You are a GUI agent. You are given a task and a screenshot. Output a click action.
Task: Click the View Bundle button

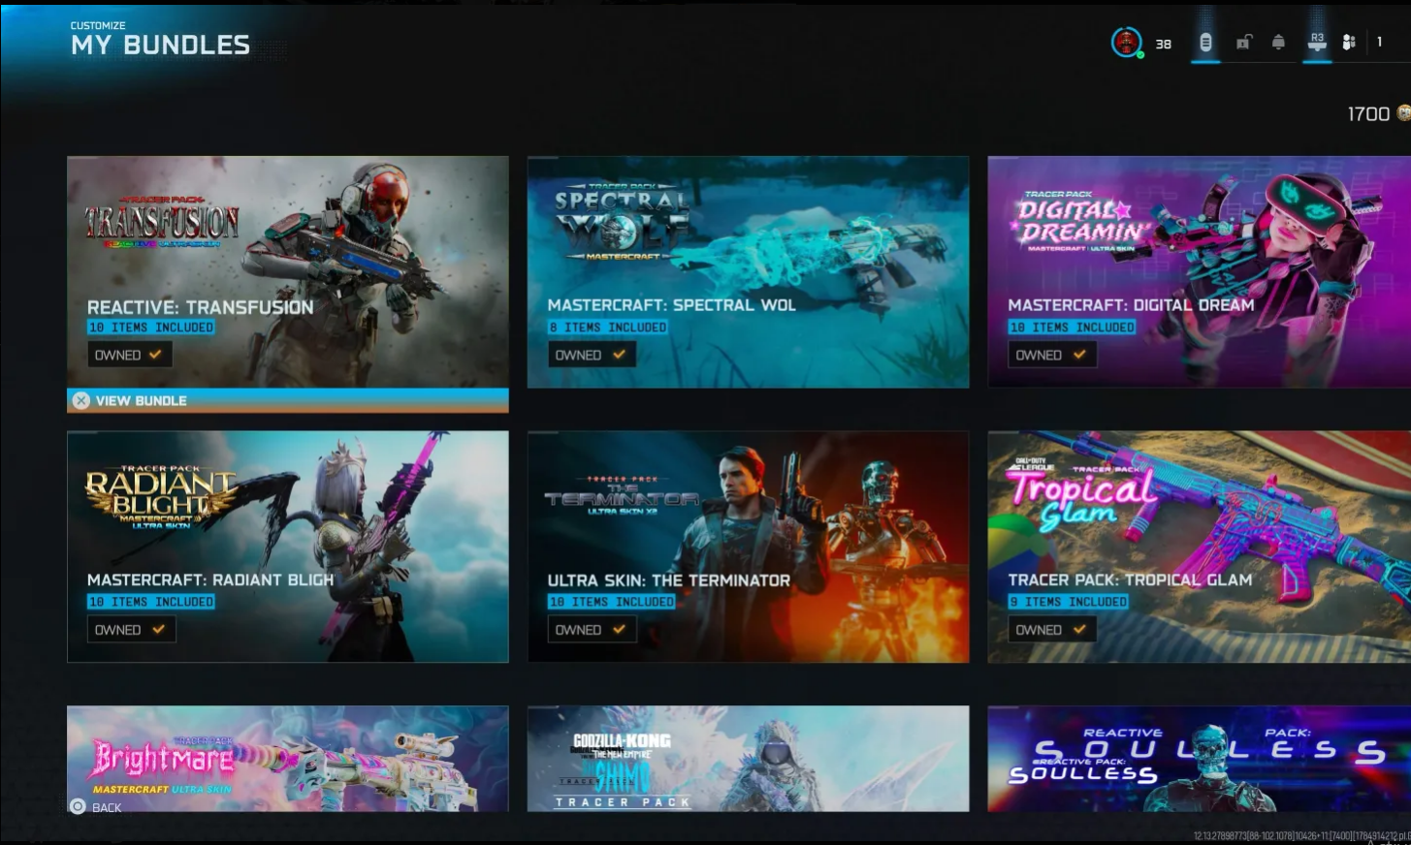coord(288,400)
